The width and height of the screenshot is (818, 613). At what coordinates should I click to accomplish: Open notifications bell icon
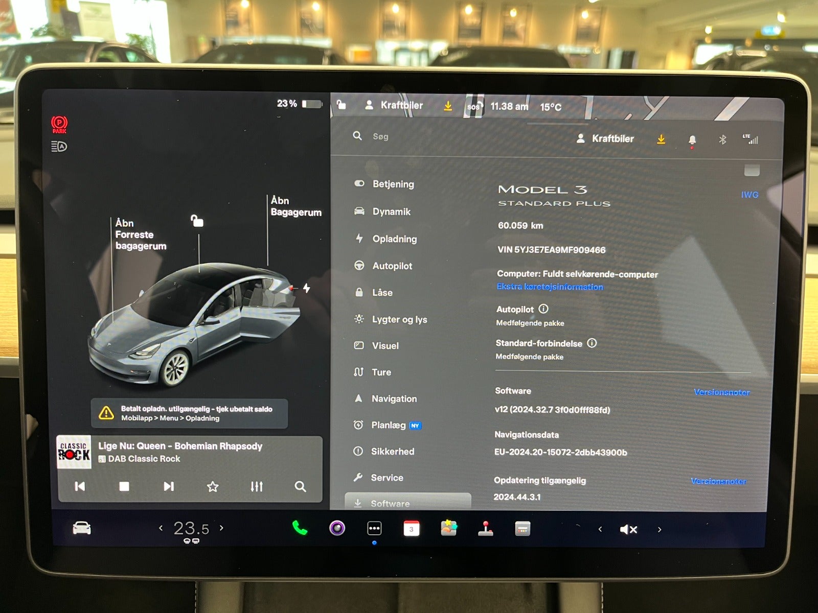point(692,140)
